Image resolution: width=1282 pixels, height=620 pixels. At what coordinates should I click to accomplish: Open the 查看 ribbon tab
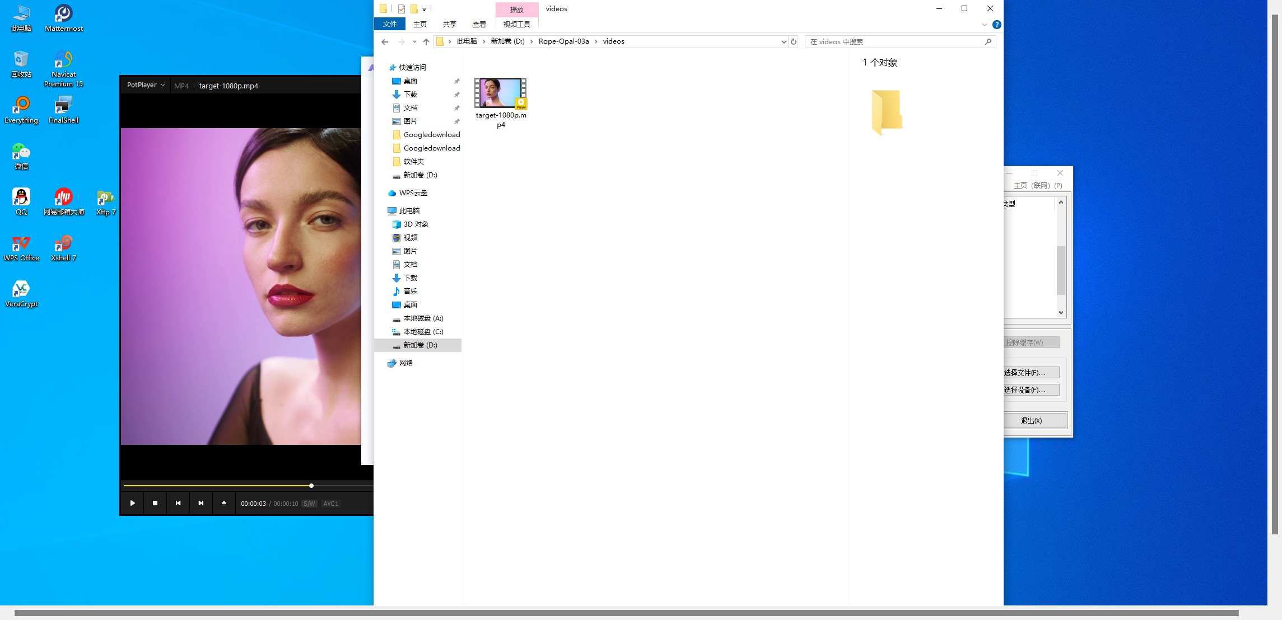[x=479, y=24]
